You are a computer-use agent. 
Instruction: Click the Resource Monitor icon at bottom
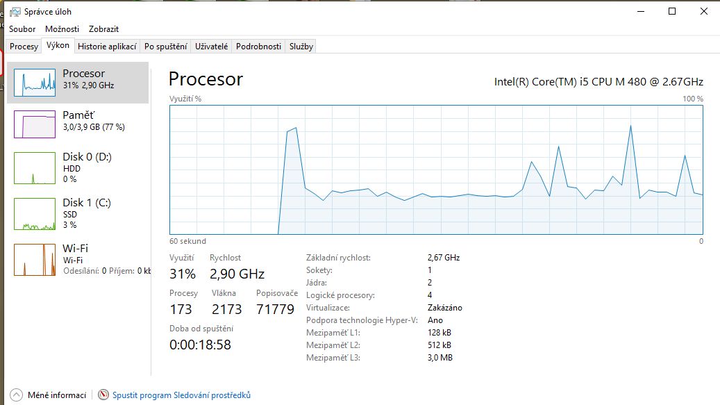pos(104,395)
